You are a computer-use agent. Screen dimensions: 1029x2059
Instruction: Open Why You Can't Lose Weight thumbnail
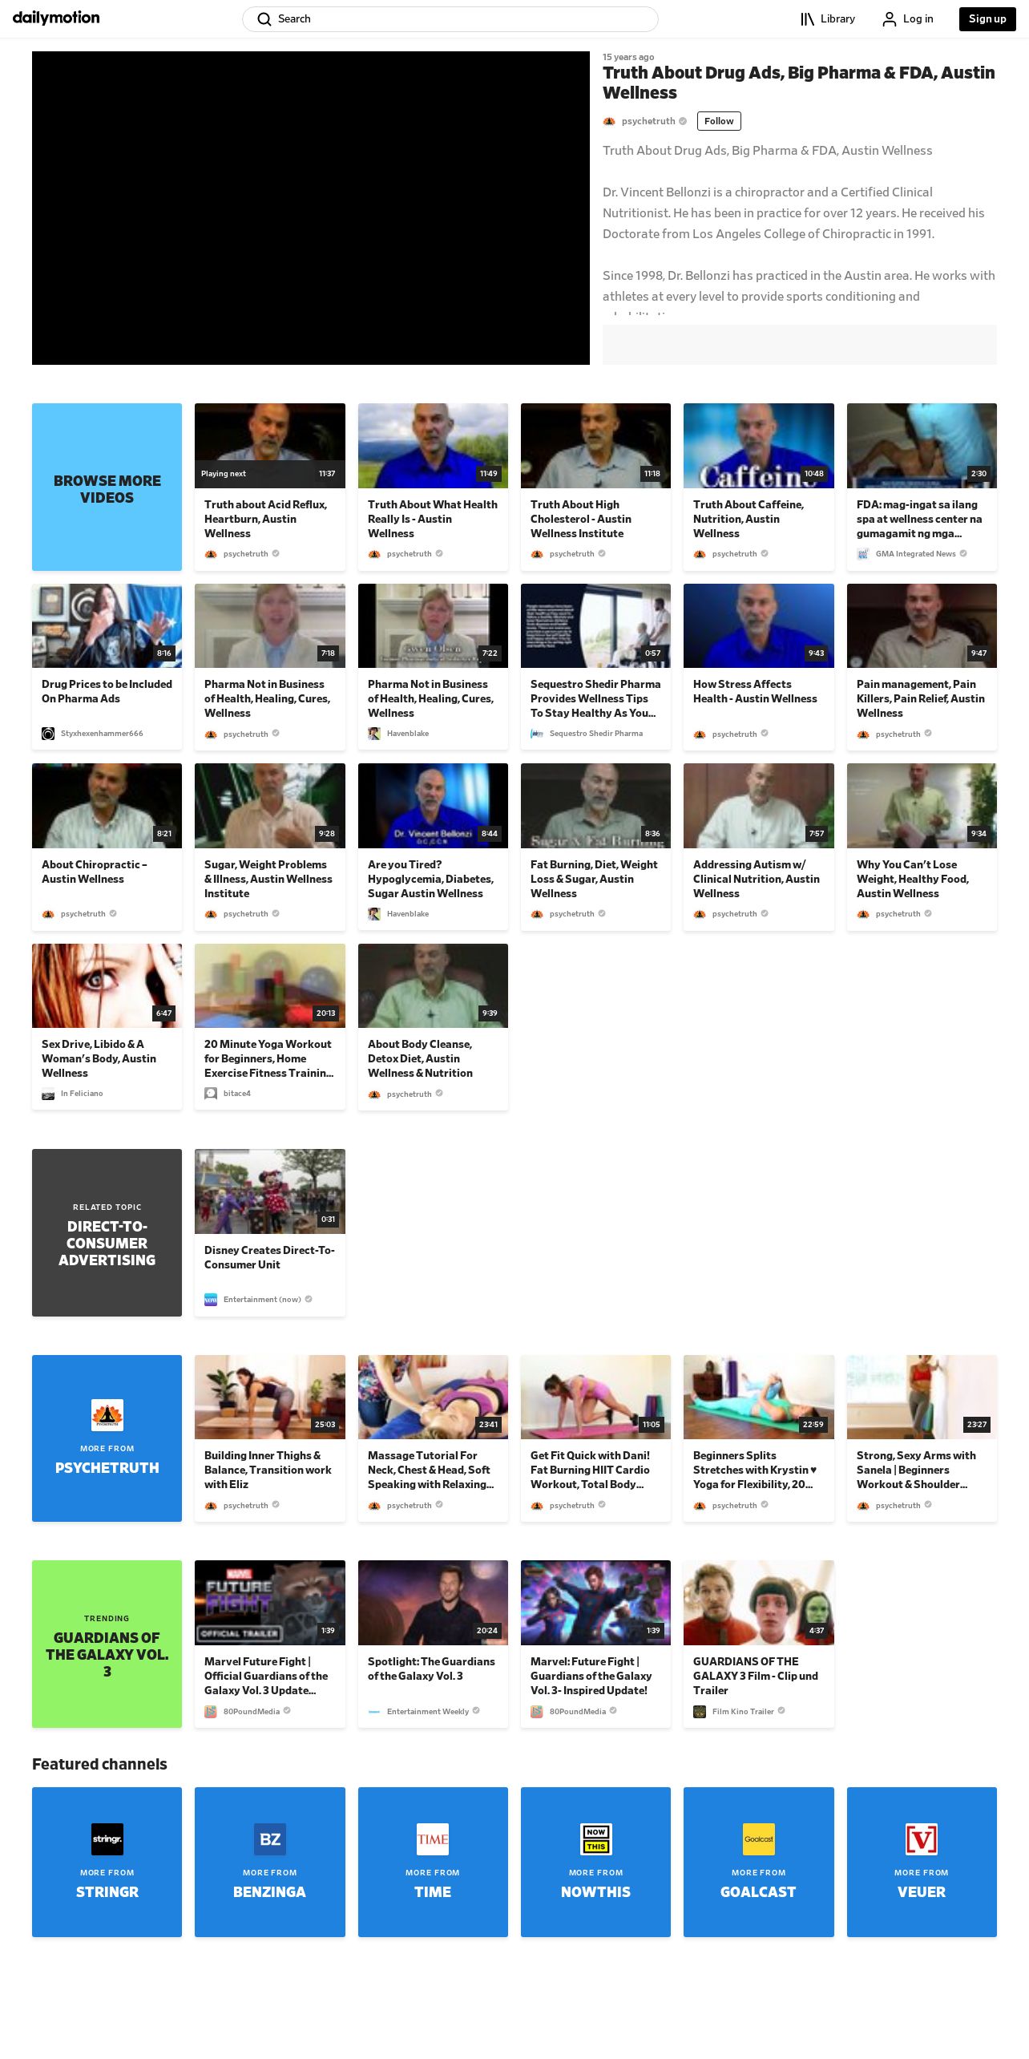click(922, 806)
